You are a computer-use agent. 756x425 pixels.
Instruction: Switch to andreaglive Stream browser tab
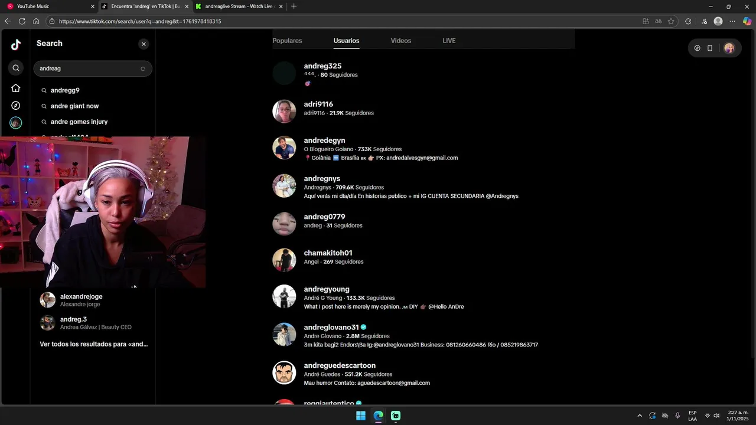pyautogui.click(x=238, y=6)
